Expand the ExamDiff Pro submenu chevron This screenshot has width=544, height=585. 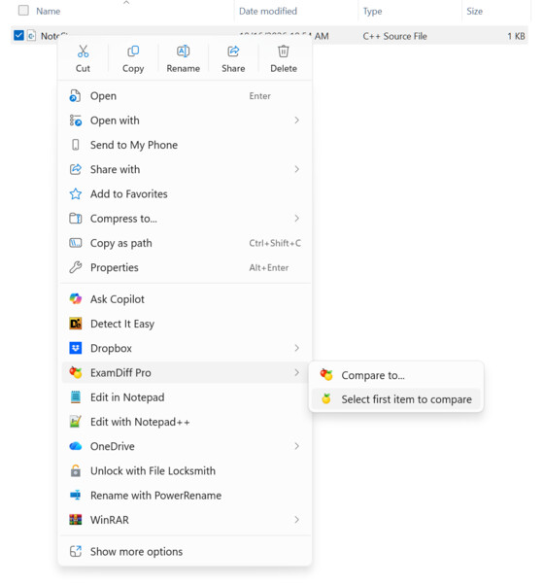pyautogui.click(x=297, y=372)
